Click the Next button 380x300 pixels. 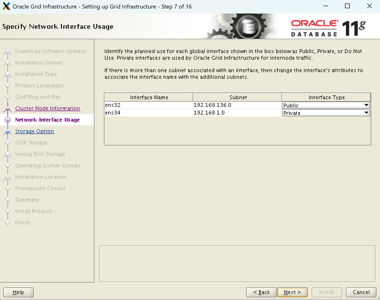pyautogui.click(x=292, y=292)
